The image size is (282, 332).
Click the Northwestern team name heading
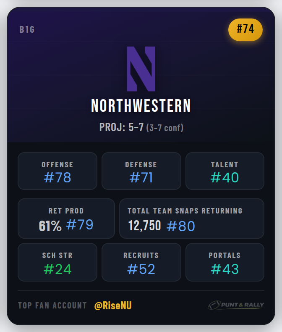(141, 106)
